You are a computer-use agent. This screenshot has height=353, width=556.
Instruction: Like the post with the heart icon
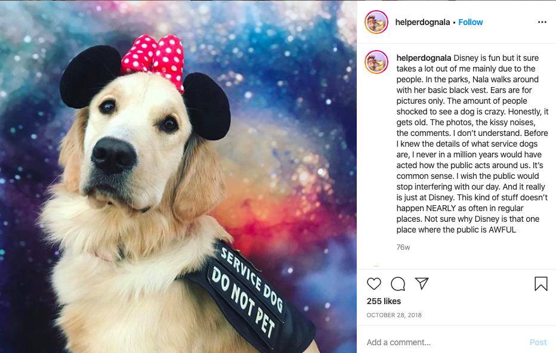point(373,284)
